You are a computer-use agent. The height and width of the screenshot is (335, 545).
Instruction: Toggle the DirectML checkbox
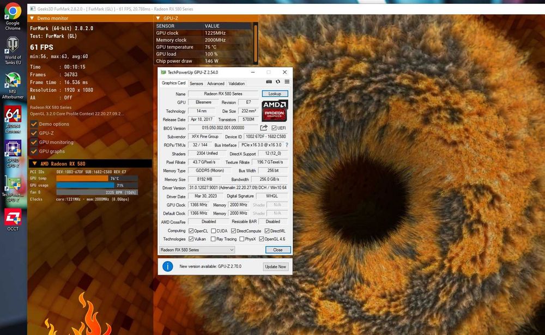pyautogui.click(x=267, y=231)
